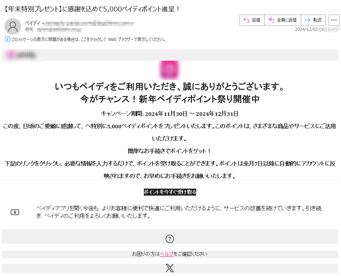Click the date 2024/12/03 (火)
Screen dimensions: 341x276
click(311, 29)
